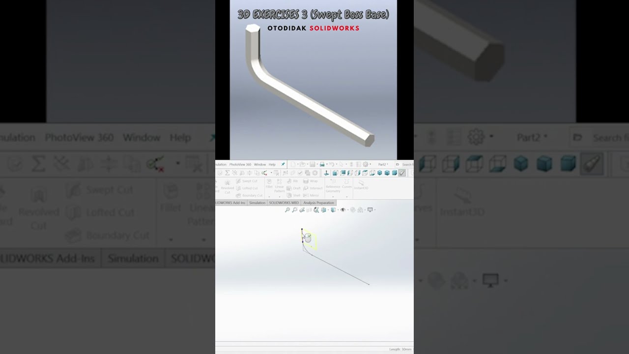Open Options with the gear icon
The width and height of the screenshot is (629, 354).
(365, 164)
